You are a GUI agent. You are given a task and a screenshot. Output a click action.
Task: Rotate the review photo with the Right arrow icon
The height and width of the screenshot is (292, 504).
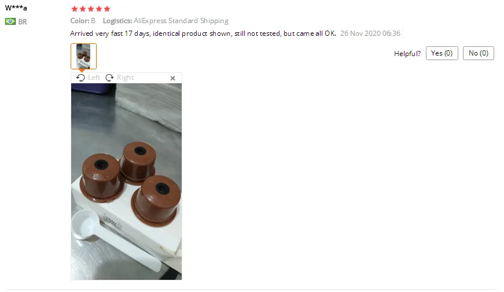point(109,77)
